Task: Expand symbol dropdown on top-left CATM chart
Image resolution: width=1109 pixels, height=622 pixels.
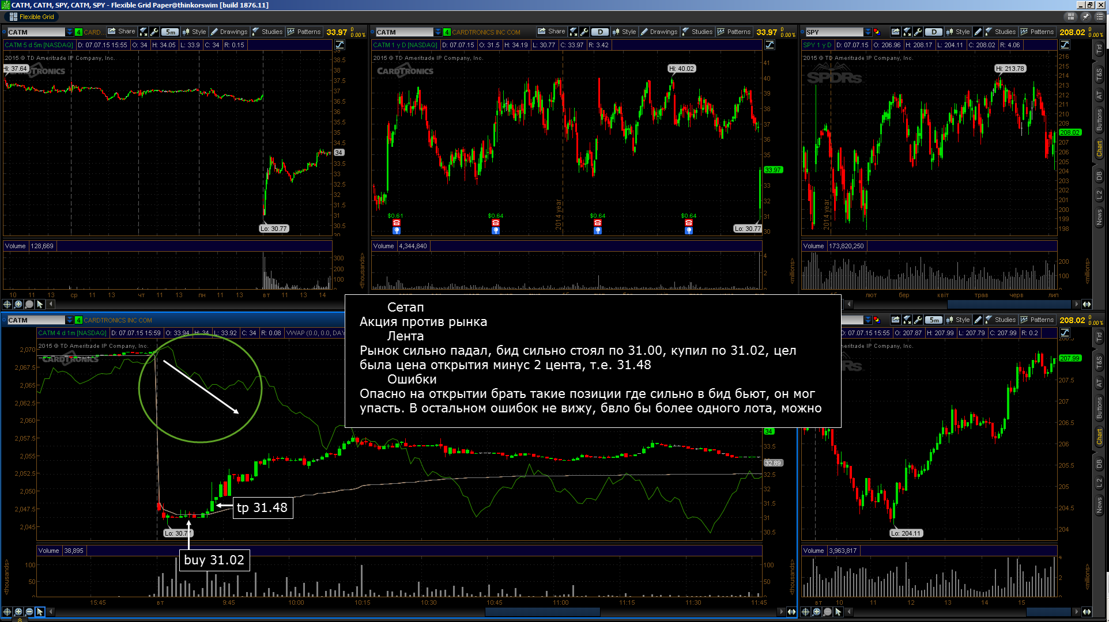Action: point(70,32)
